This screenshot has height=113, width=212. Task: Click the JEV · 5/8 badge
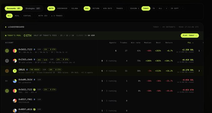click(42, 60)
